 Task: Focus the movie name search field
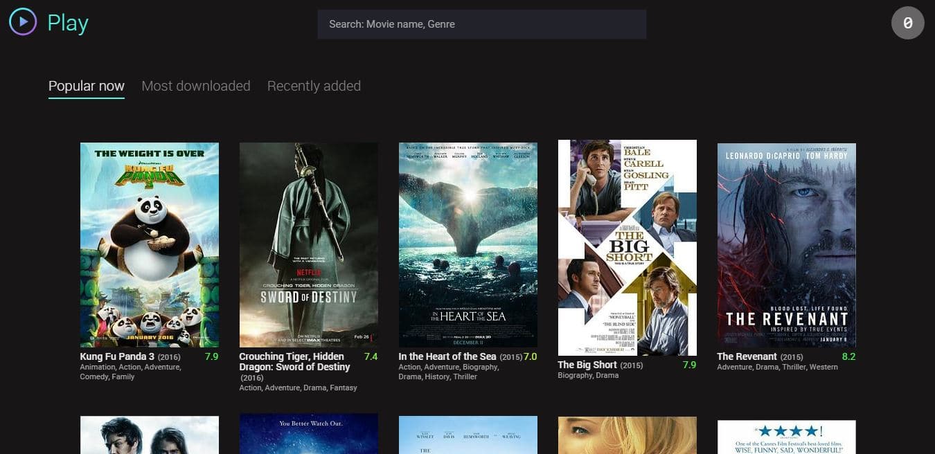pos(482,24)
